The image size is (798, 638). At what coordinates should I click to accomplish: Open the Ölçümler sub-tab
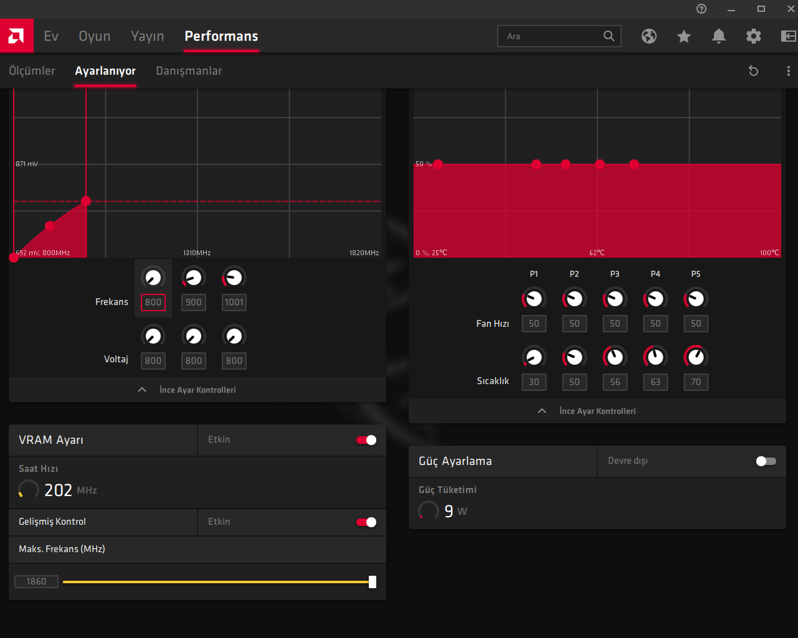(32, 71)
